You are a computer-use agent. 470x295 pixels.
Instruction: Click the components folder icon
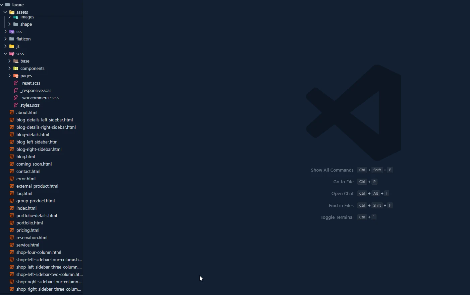(16, 69)
